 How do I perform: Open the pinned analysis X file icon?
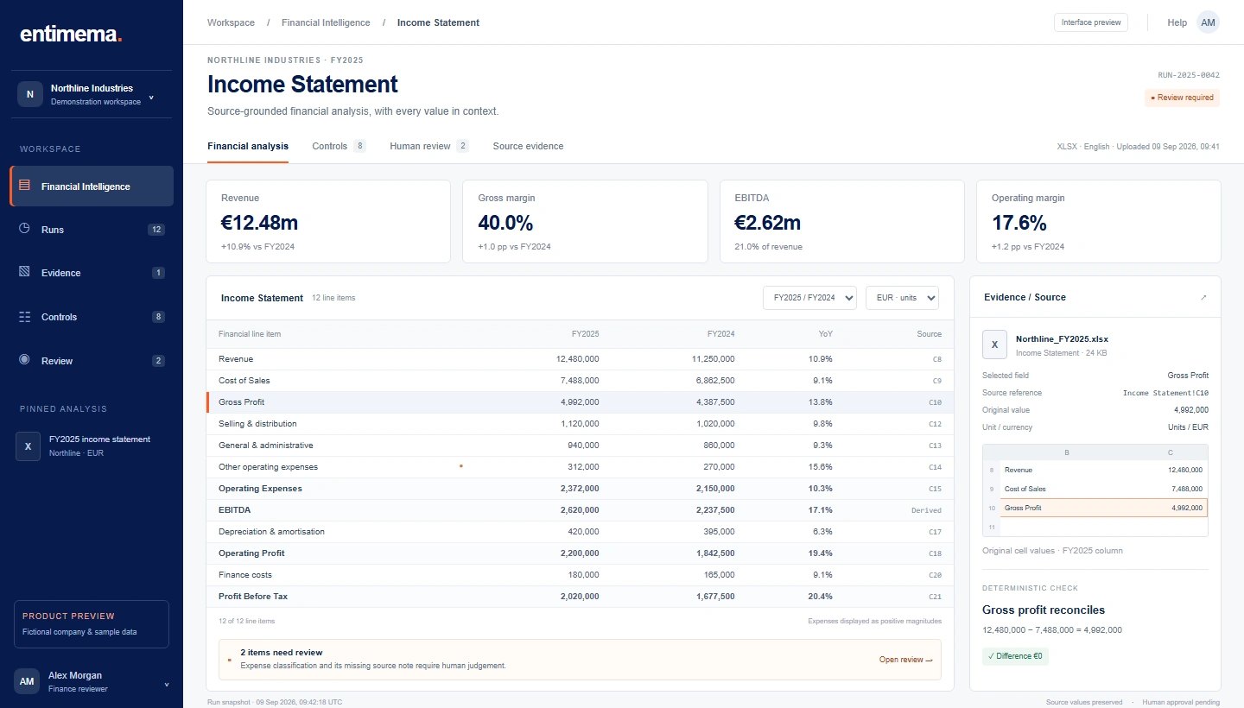tap(28, 446)
